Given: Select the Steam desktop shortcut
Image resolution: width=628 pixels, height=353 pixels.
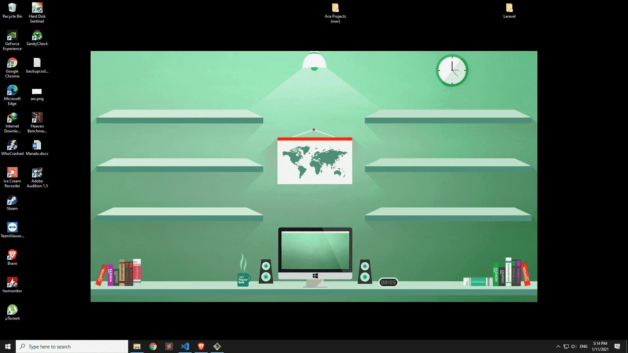Looking at the screenshot, I should 12,203.
